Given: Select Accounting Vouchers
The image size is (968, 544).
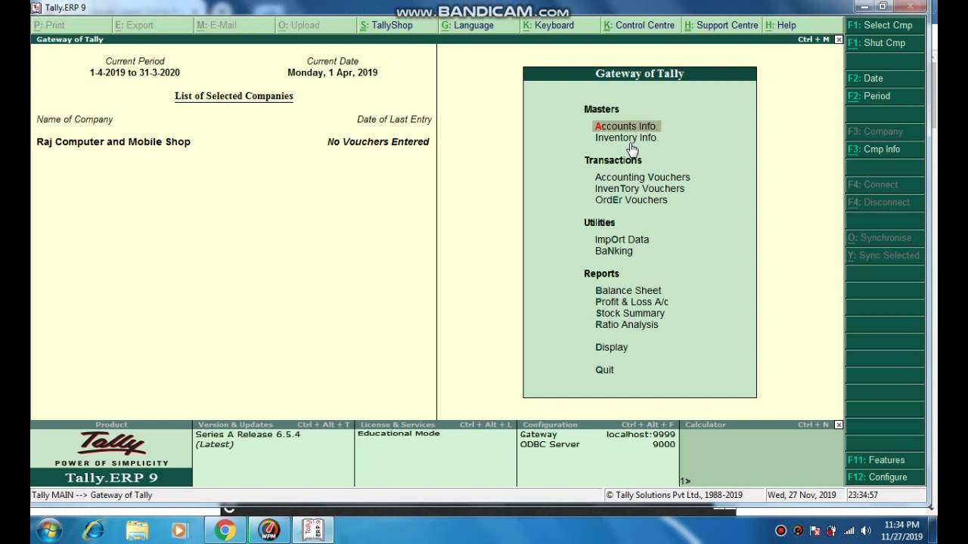Looking at the screenshot, I should 642,178.
